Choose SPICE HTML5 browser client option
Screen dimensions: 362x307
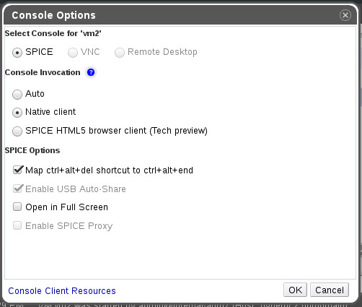click(x=17, y=131)
